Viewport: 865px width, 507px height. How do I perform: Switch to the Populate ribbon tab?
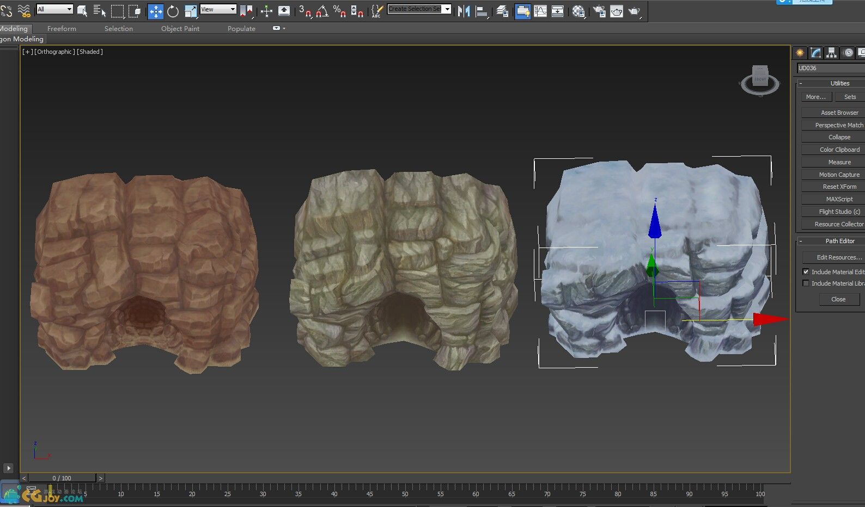tap(241, 28)
